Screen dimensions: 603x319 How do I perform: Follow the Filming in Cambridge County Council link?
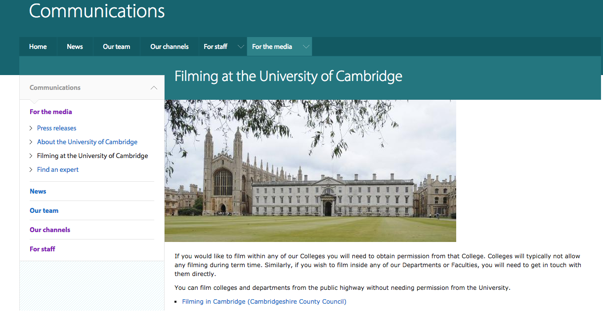264,302
